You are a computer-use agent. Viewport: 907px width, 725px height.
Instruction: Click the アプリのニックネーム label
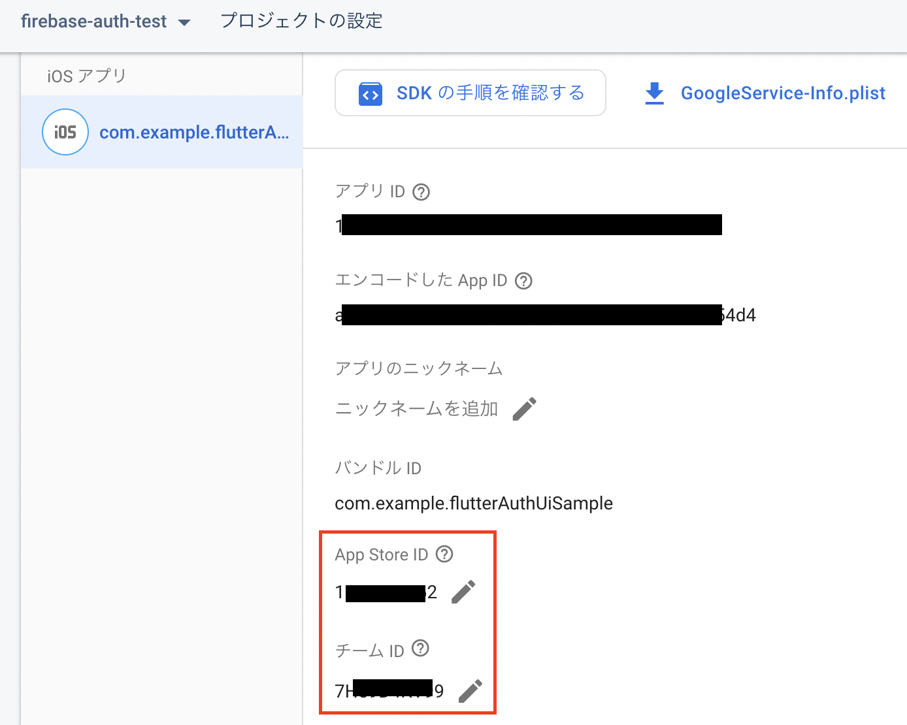419,368
